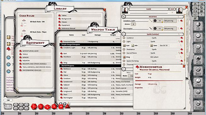
Task: Click the Cast button under Light
Action: 124,46
